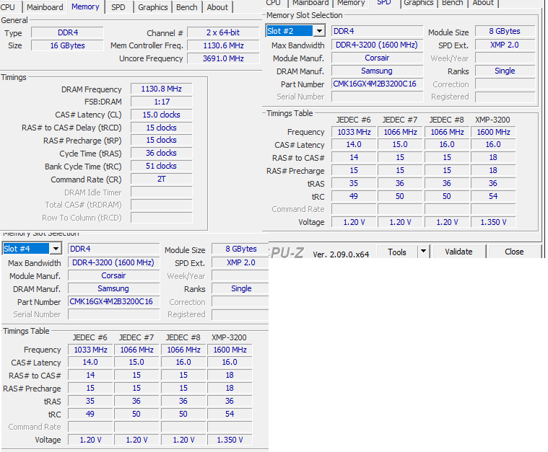
Task: Click the DDR4 type field beside Slot #2
Action: click(377, 31)
